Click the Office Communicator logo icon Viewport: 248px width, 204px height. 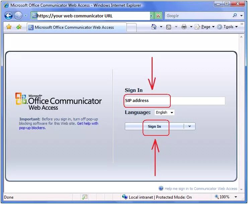21,98
